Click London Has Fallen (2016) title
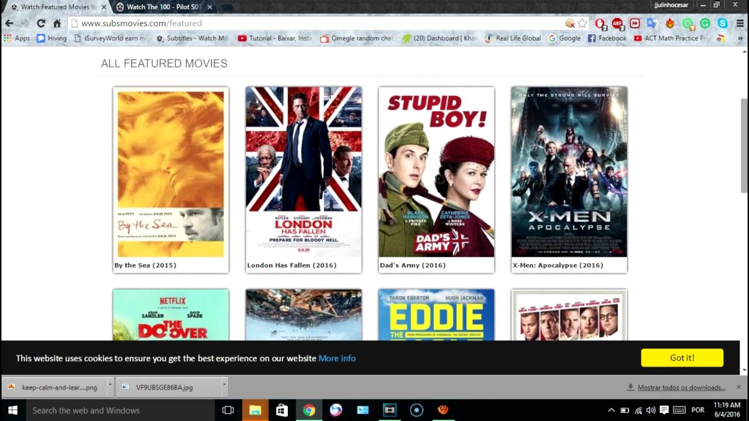The image size is (749, 421). [292, 265]
